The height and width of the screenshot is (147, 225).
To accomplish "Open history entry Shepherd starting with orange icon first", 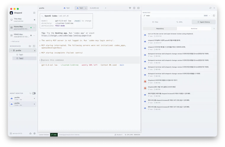I will pos(180,81).
